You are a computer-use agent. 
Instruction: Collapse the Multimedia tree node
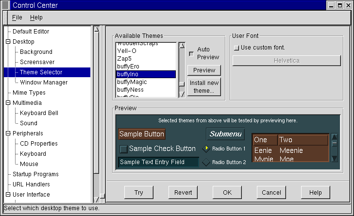[x=8, y=103]
